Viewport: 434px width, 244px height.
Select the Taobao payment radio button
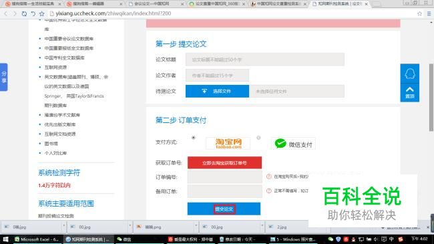tap(193, 138)
